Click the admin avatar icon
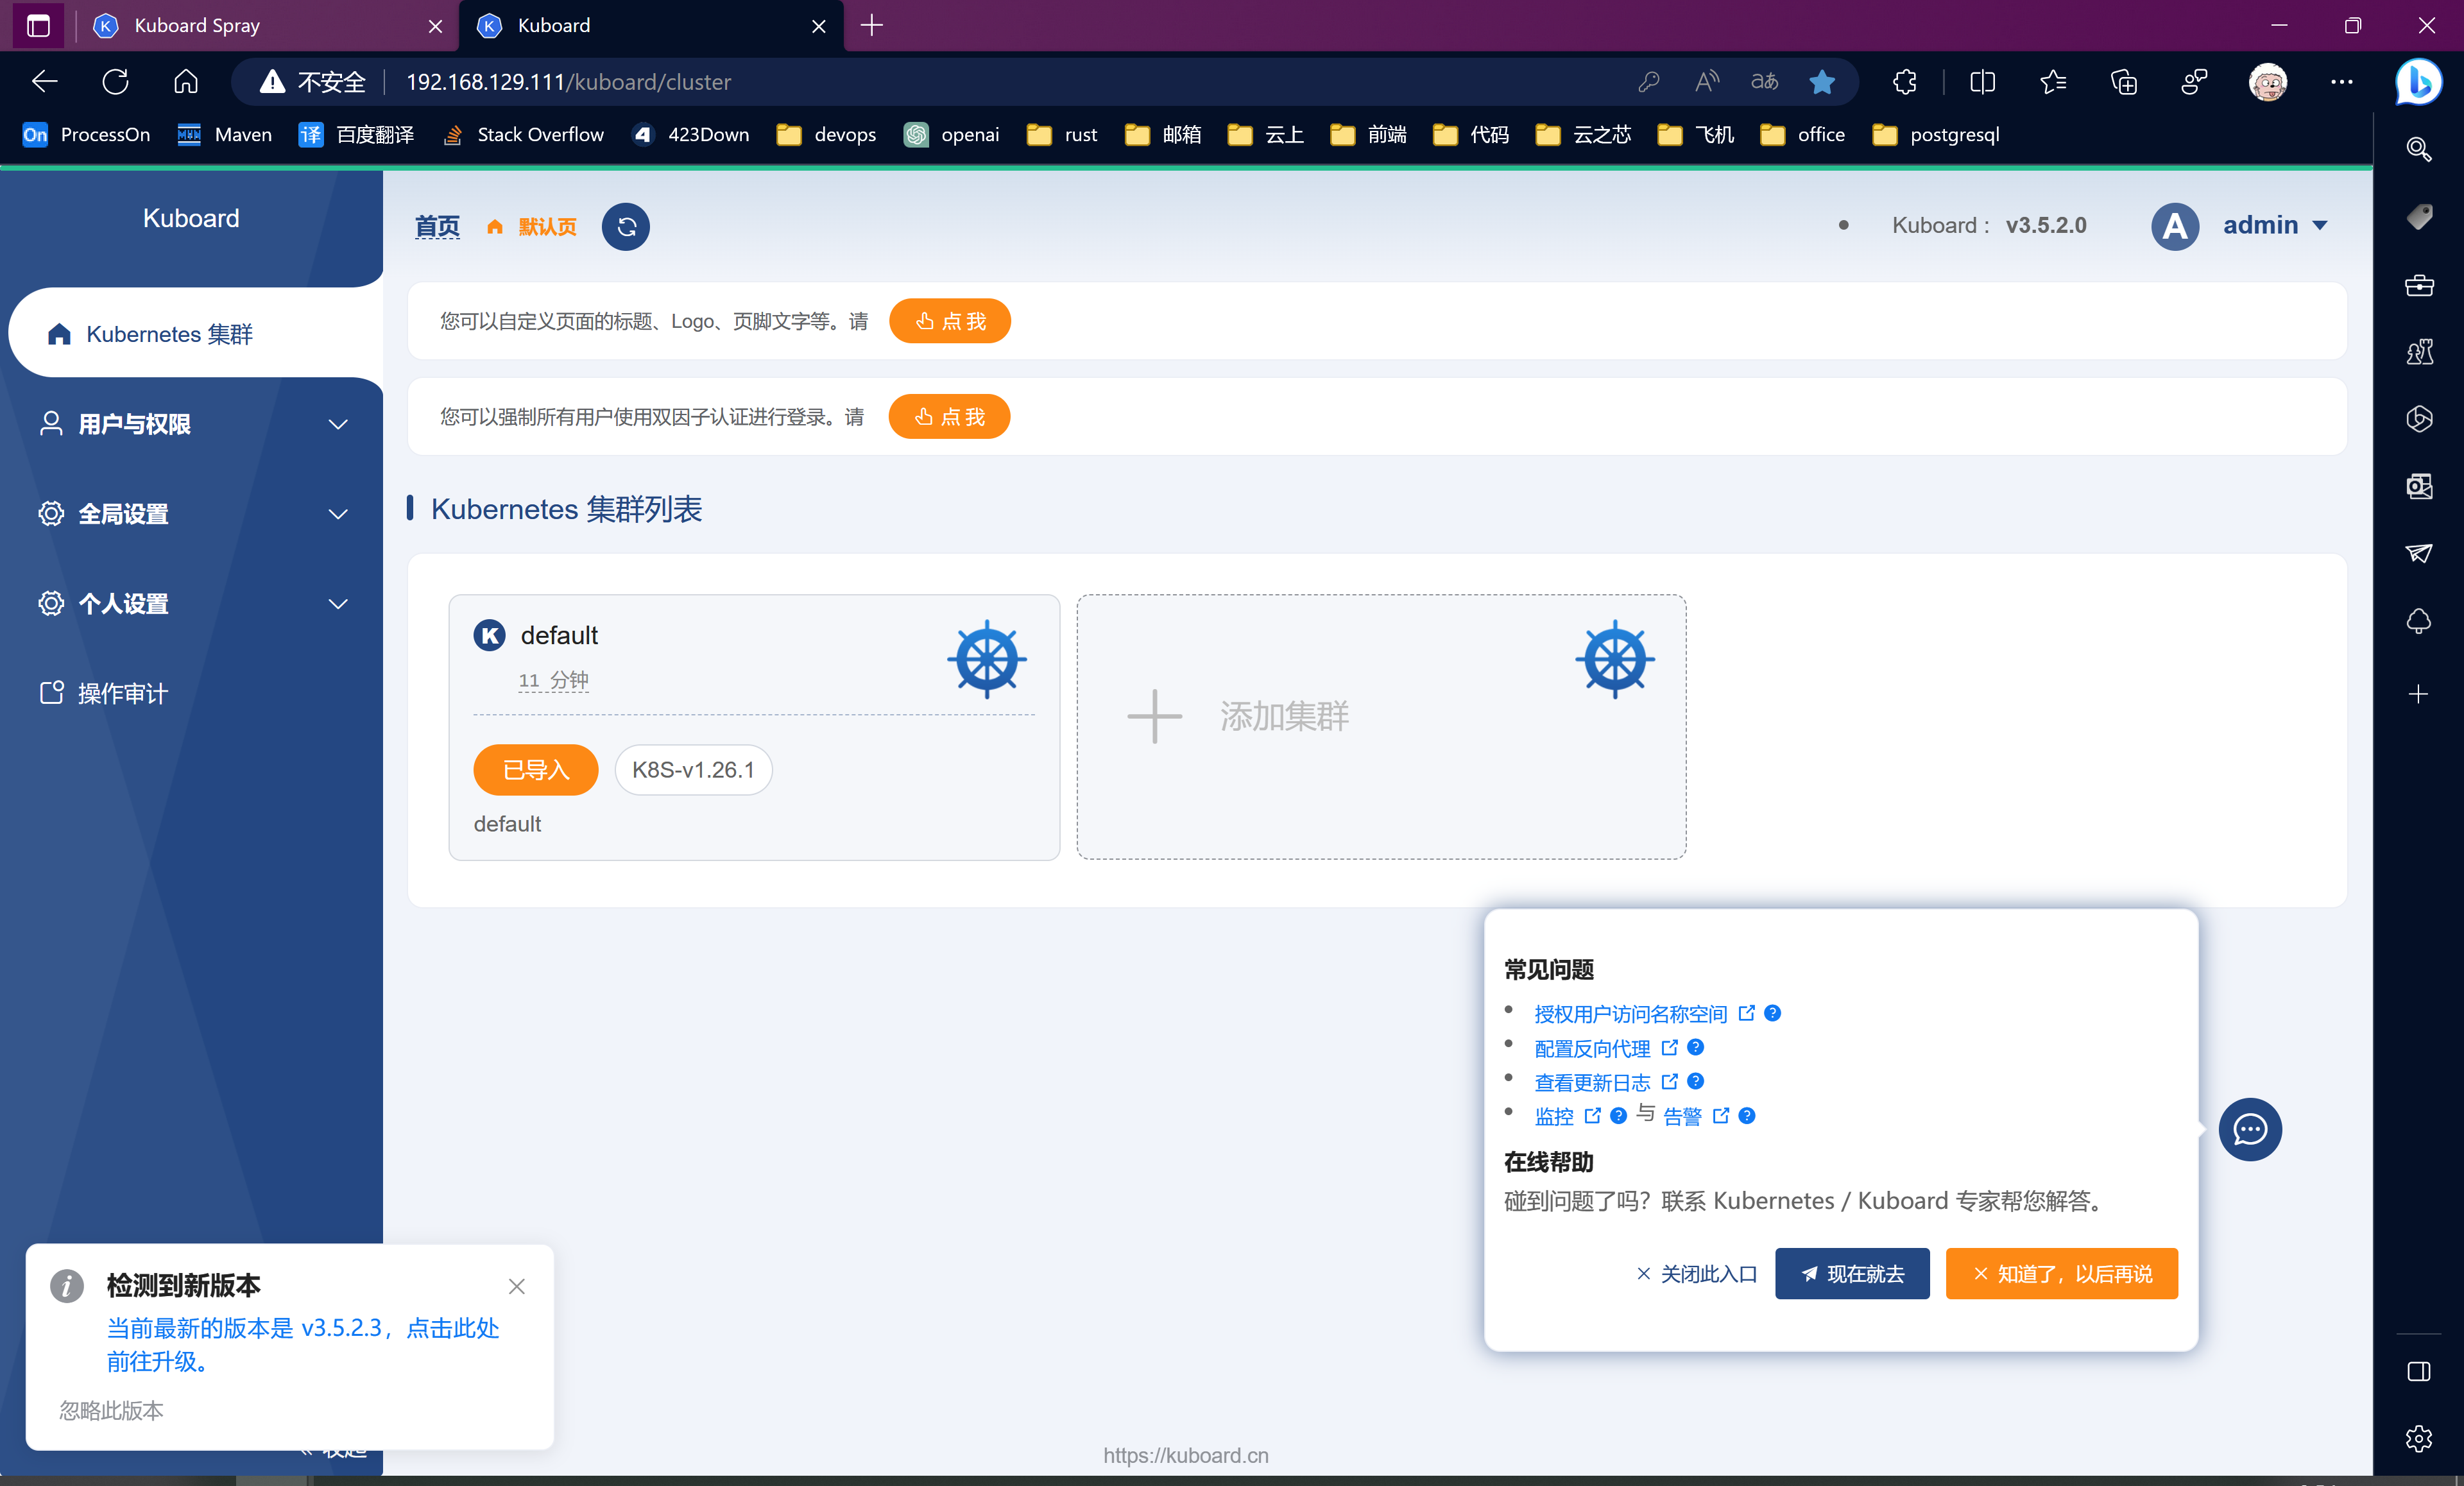 [2175, 226]
